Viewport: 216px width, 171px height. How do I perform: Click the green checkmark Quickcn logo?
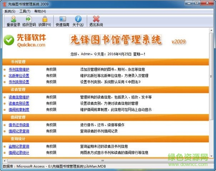[9, 41]
